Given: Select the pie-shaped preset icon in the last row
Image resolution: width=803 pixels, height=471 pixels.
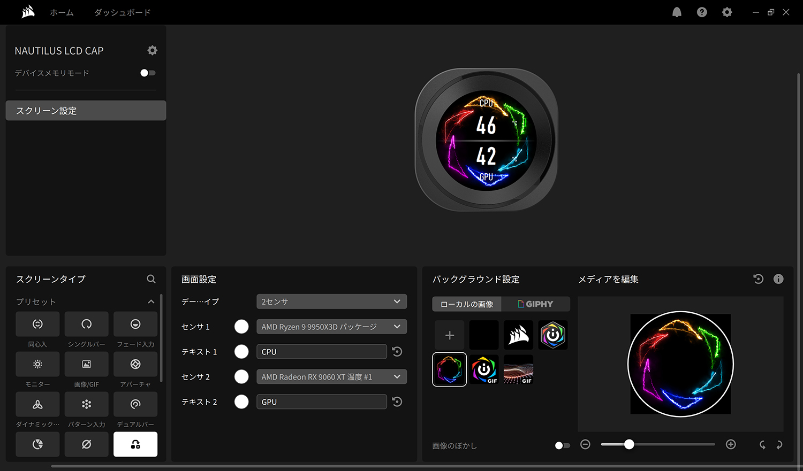Looking at the screenshot, I should [x=37, y=444].
